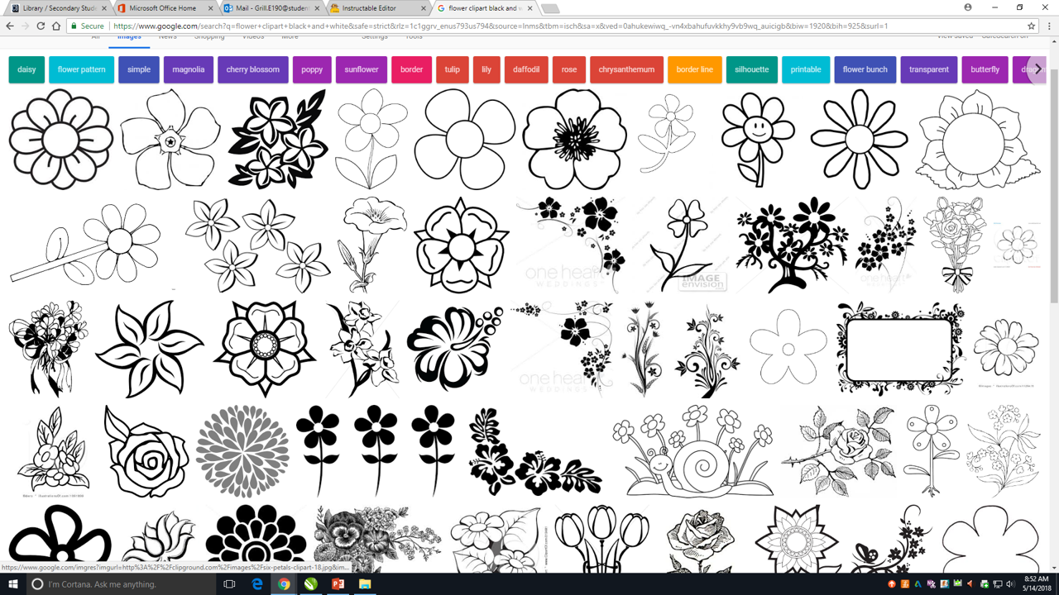Open the trumpet lily flower image
Screen dimensions: 1059x595
[x=372, y=245]
